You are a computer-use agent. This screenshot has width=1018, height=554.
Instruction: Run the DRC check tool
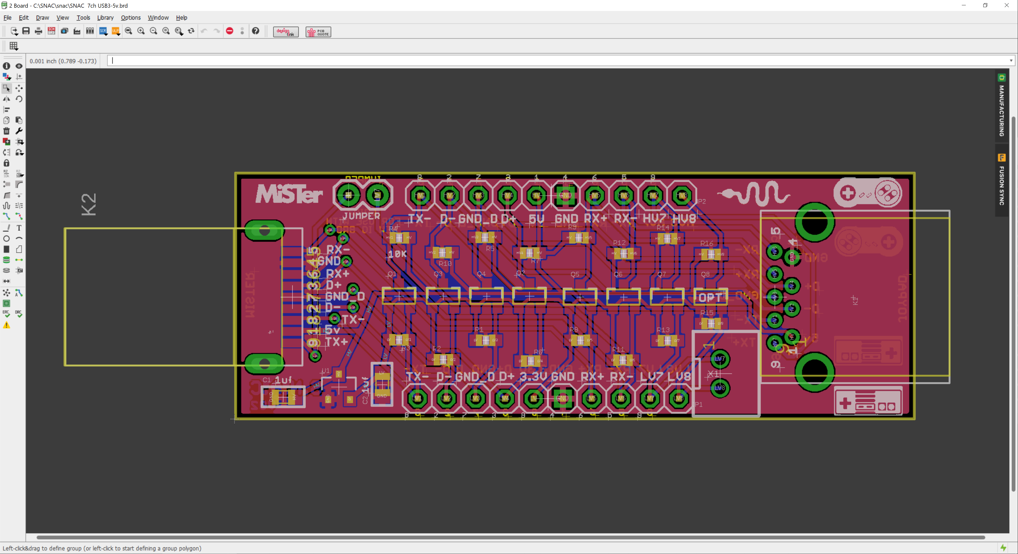(x=19, y=314)
